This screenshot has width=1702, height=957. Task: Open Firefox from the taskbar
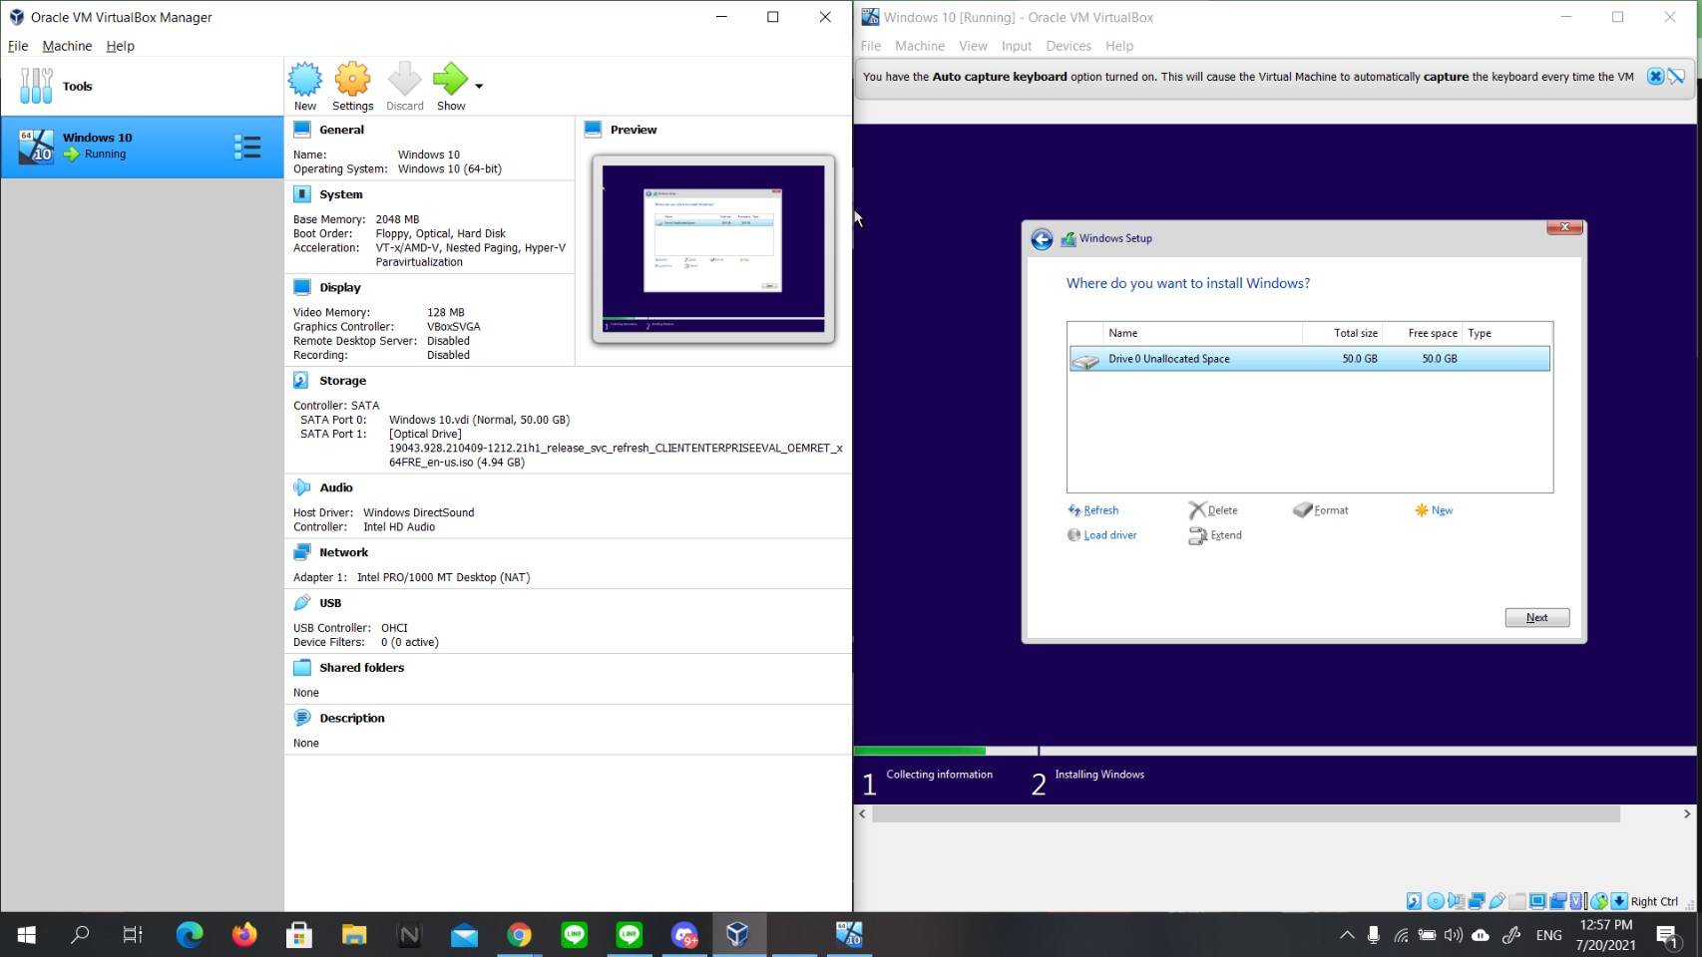pyautogui.click(x=244, y=934)
